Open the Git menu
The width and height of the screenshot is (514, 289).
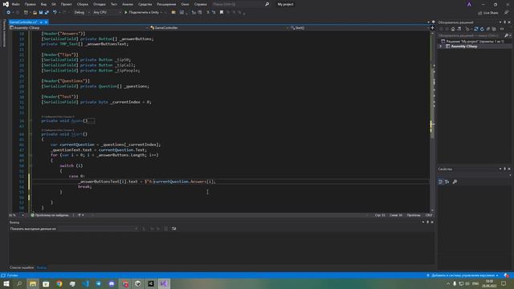click(54, 4)
